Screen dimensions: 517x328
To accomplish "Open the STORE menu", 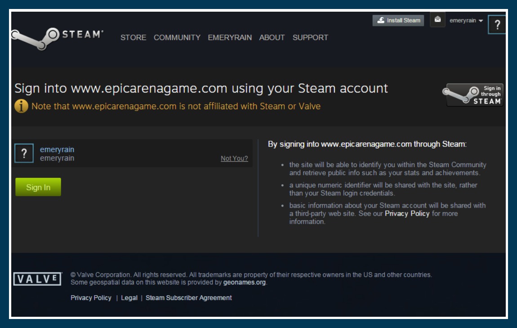I will coord(133,38).
